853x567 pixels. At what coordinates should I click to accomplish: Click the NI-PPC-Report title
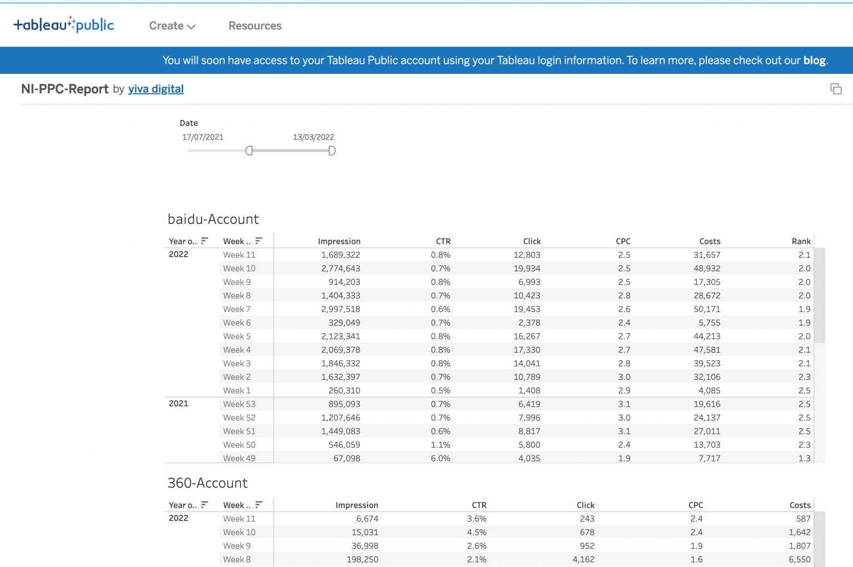point(64,89)
